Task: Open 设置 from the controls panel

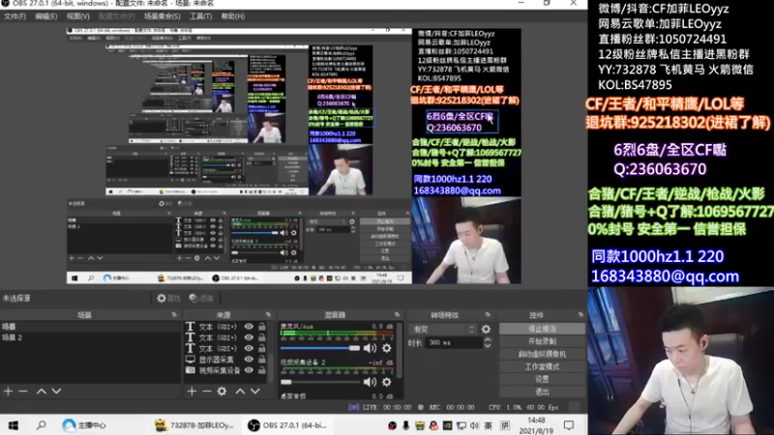Action: tap(542, 379)
